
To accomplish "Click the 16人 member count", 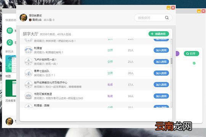I will [x=130, y=96].
